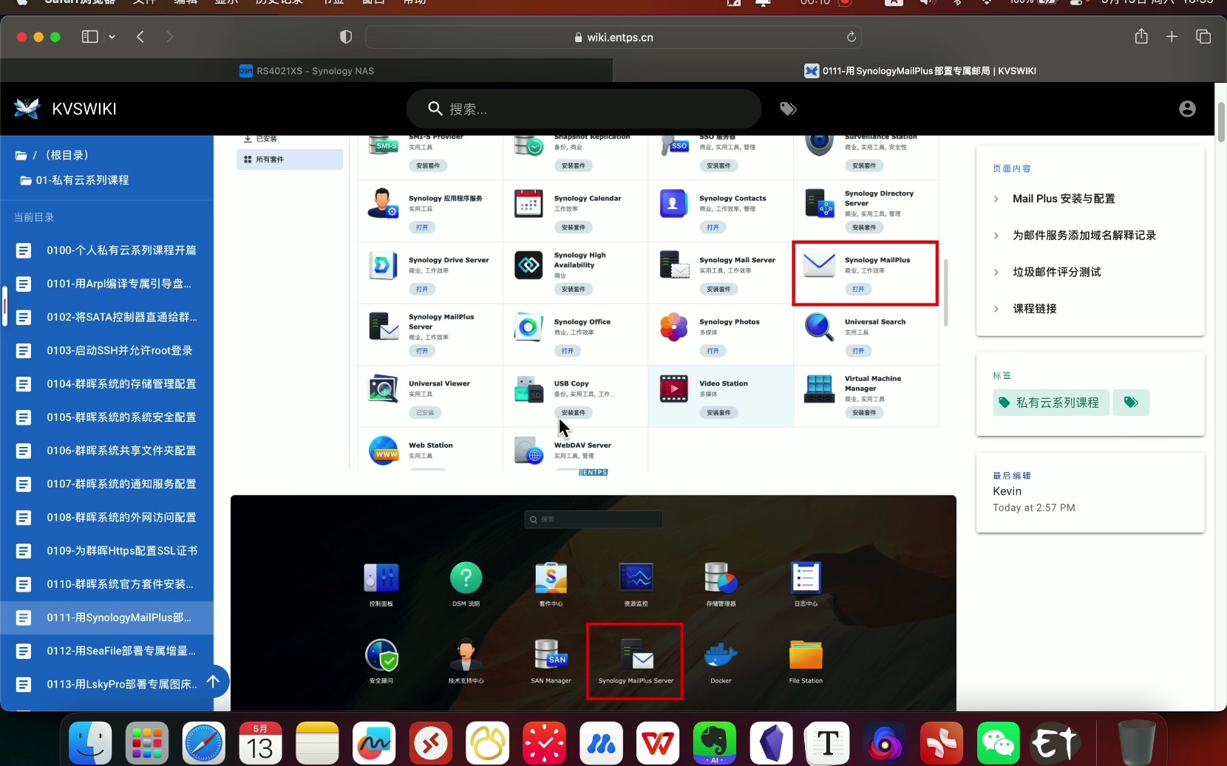Click the 当前目录 heading
Image resolution: width=1227 pixels, height=766 pixels.
point(34,217)
